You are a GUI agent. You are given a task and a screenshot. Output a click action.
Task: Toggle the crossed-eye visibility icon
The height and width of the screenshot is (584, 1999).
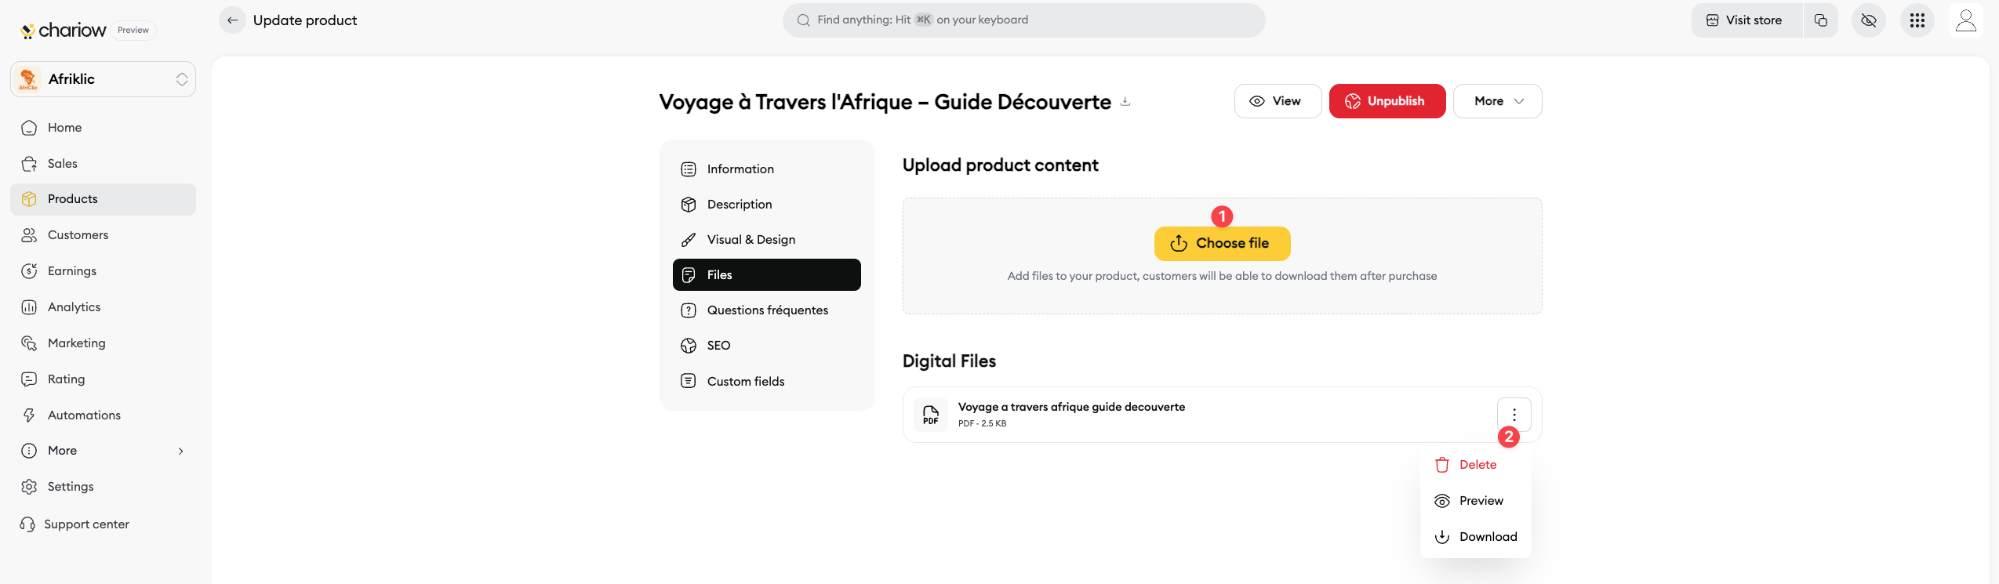tap(1869, 20)
